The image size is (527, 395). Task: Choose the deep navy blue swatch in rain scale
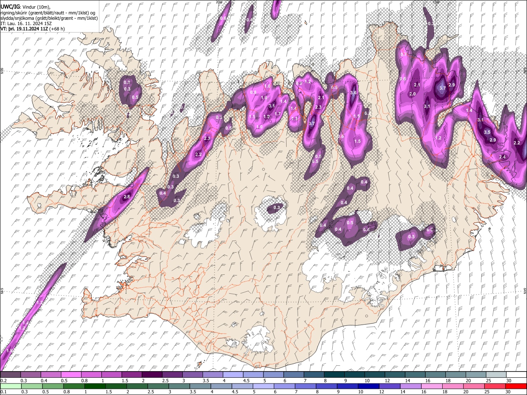coord(369,386)
